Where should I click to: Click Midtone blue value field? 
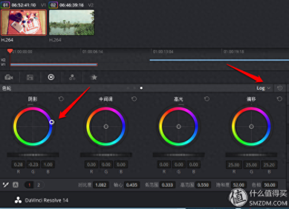click(121, 165)
